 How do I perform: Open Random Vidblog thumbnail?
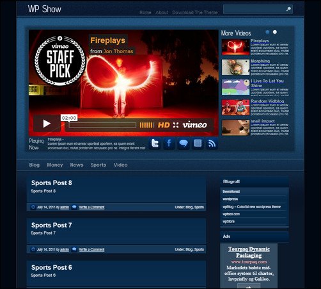point(235,107)
